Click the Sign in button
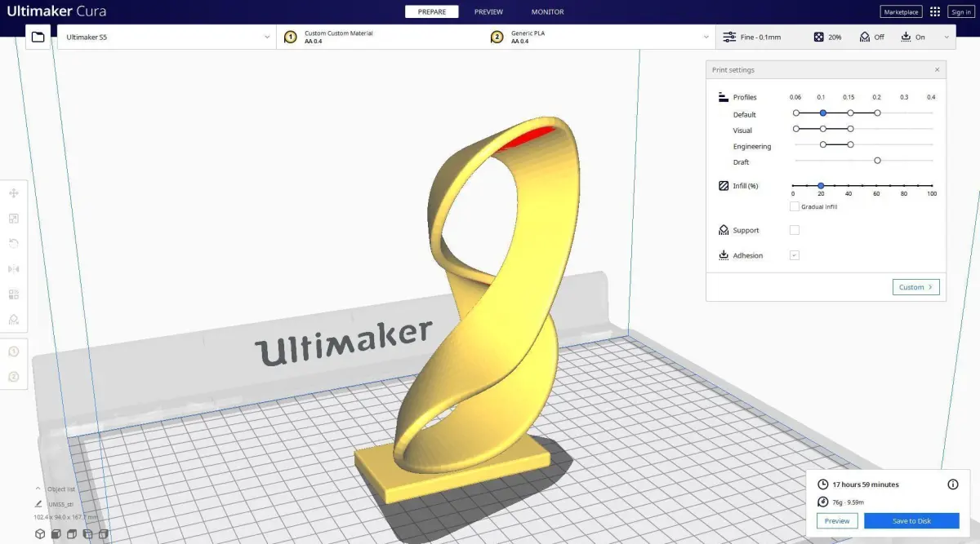The width and height of the screenshot is (980, 544). (x=960, y=11)
